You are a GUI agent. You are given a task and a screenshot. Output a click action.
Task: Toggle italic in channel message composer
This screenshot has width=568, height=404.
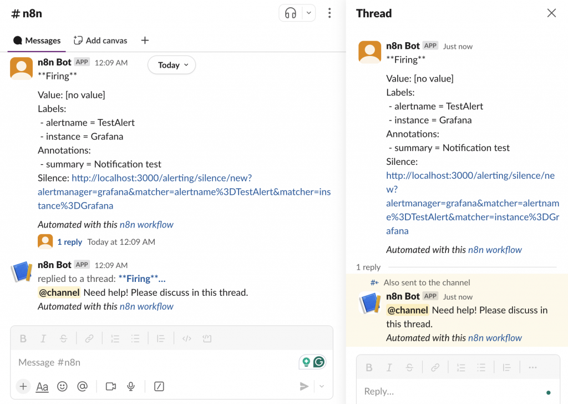[x=43, y=339]
